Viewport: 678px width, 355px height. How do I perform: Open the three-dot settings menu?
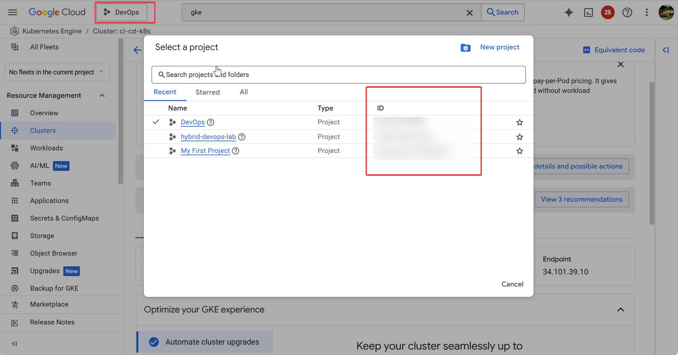coord(647,12)
